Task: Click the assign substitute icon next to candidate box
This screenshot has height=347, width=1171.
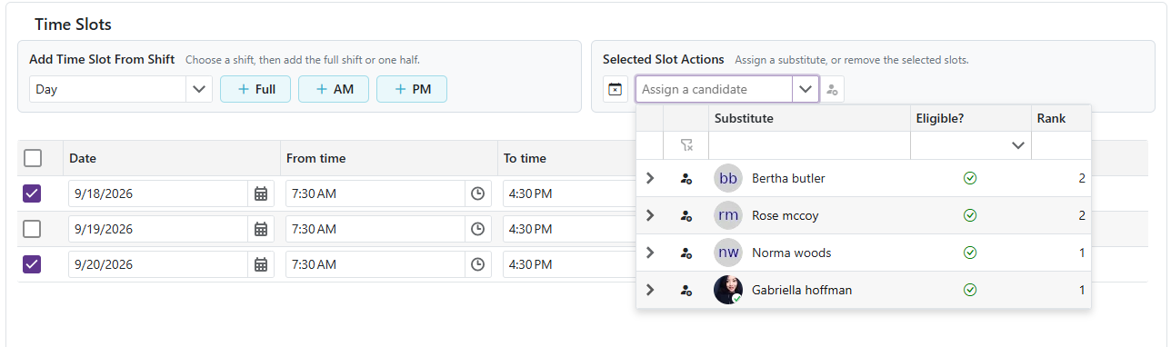Action: [833, 89]
